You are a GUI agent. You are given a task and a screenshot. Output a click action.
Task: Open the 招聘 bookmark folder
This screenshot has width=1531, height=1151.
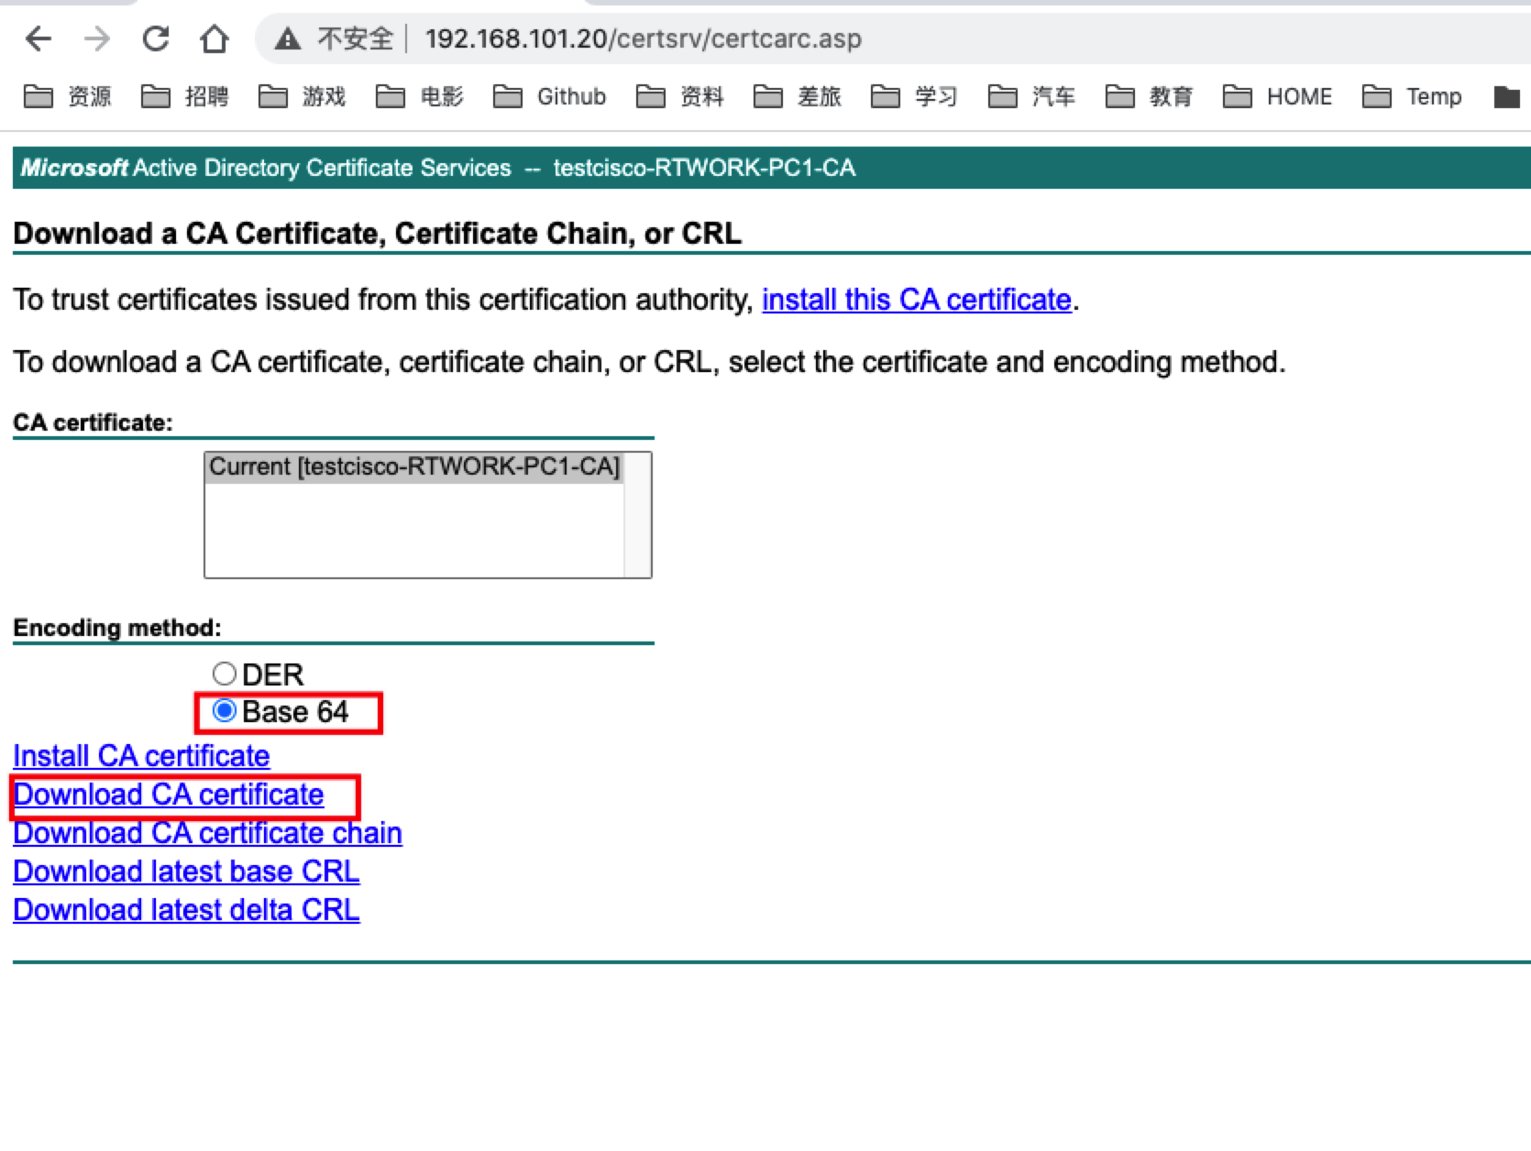pyautogui.click(x=184, y=96)
